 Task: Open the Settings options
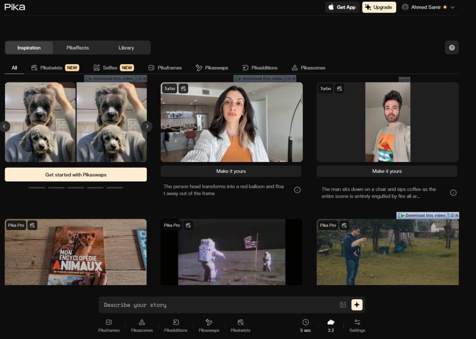357,326
